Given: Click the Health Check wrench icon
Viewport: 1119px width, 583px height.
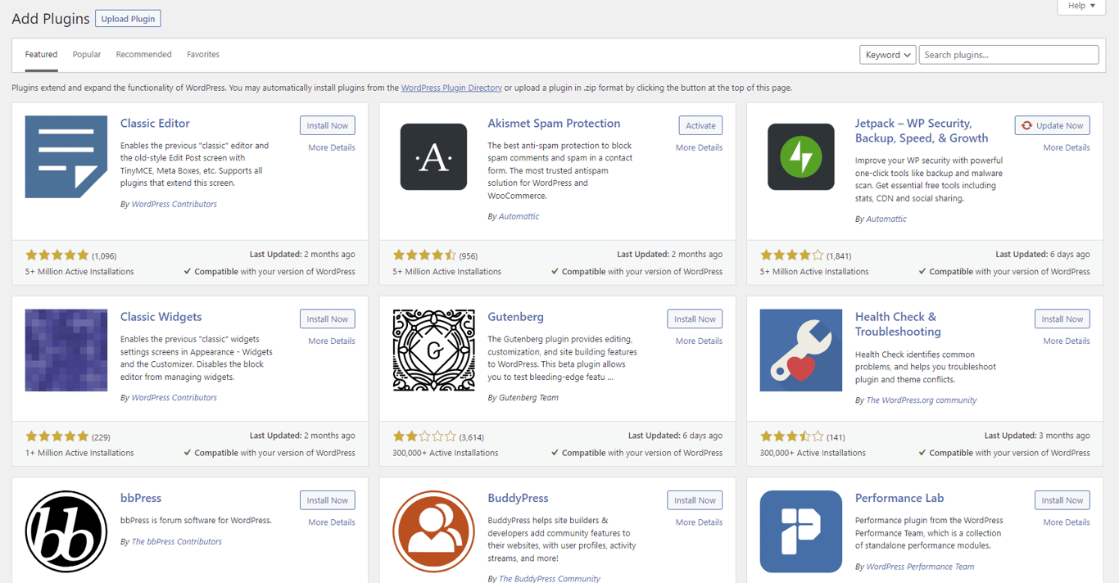Looking at the screenshot, I should 800,350.
